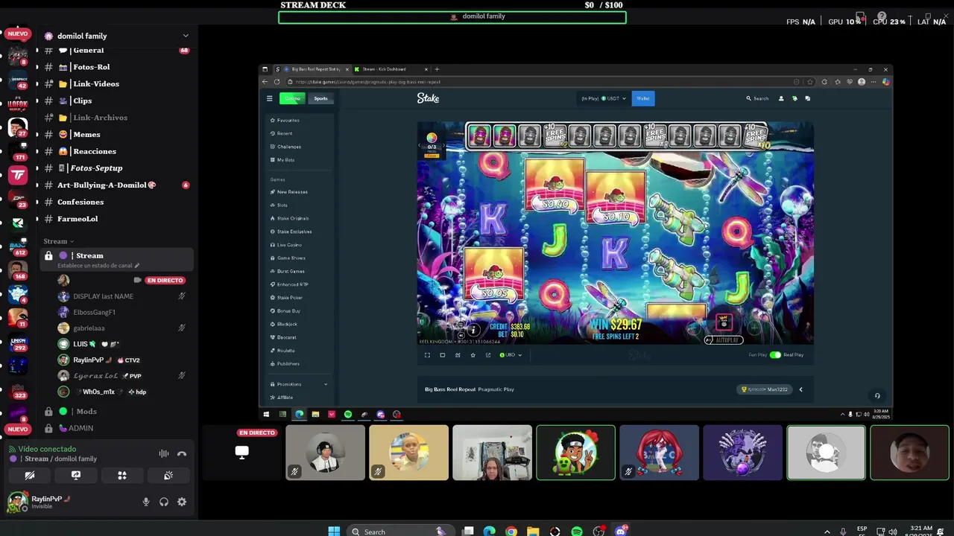954x536 pixels.
Task: Open File Explorer in Windows taskbar
Action: tap(533, 532)
